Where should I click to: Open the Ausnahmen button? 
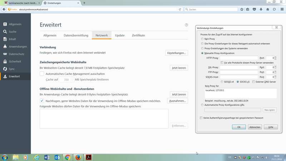tap(177, 101)
